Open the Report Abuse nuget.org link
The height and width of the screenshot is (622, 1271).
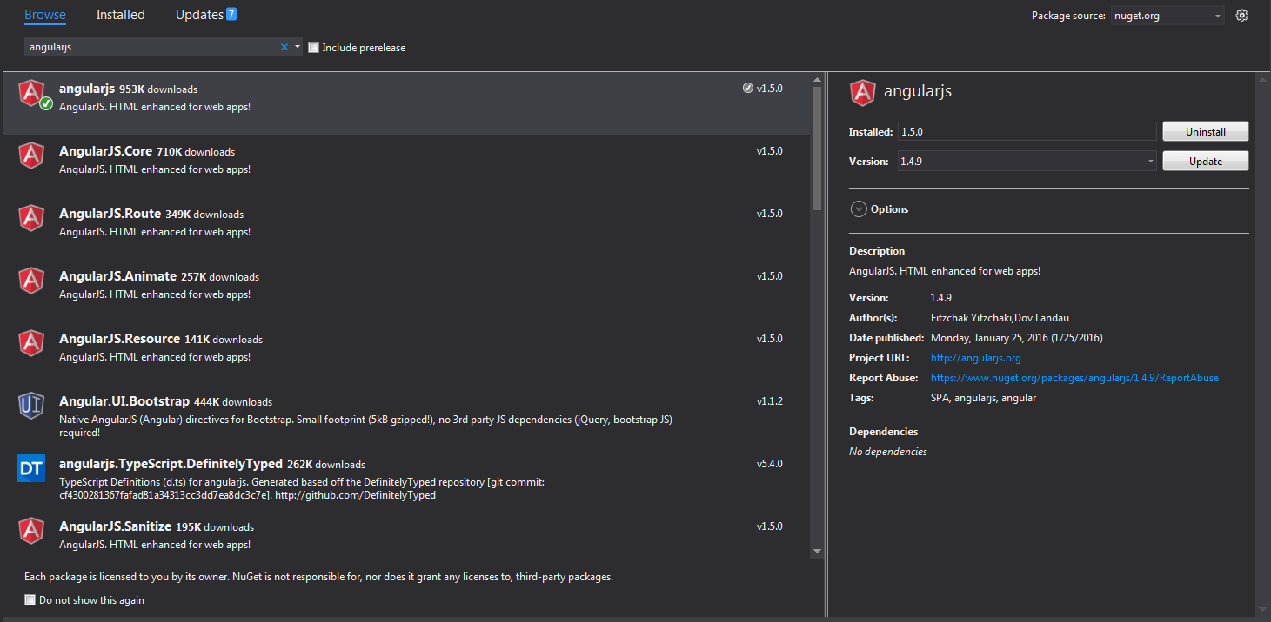(x=1074, y=378)
